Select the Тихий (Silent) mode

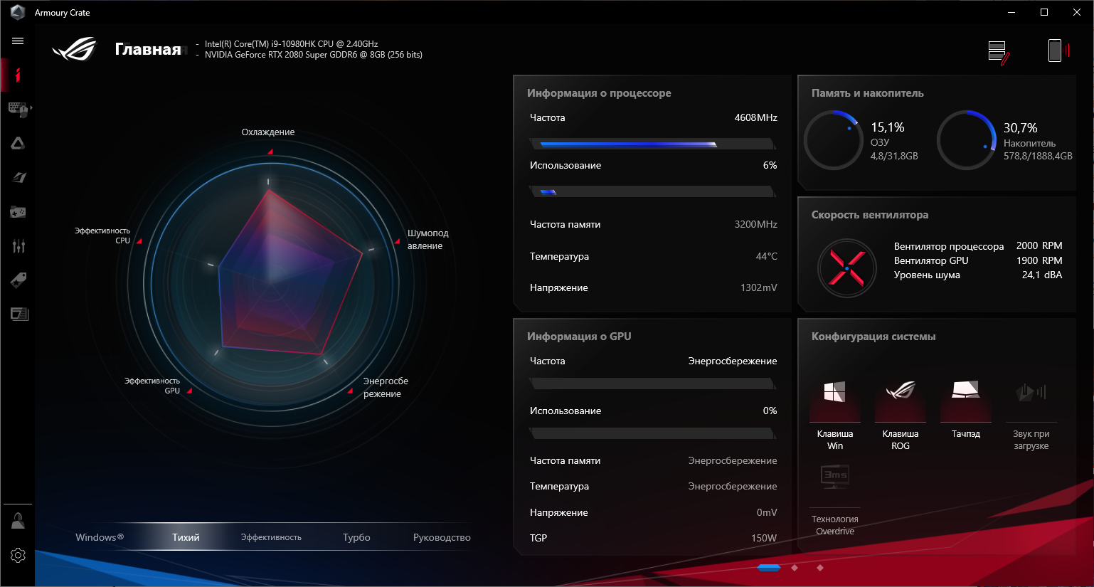tap(186, 537)
